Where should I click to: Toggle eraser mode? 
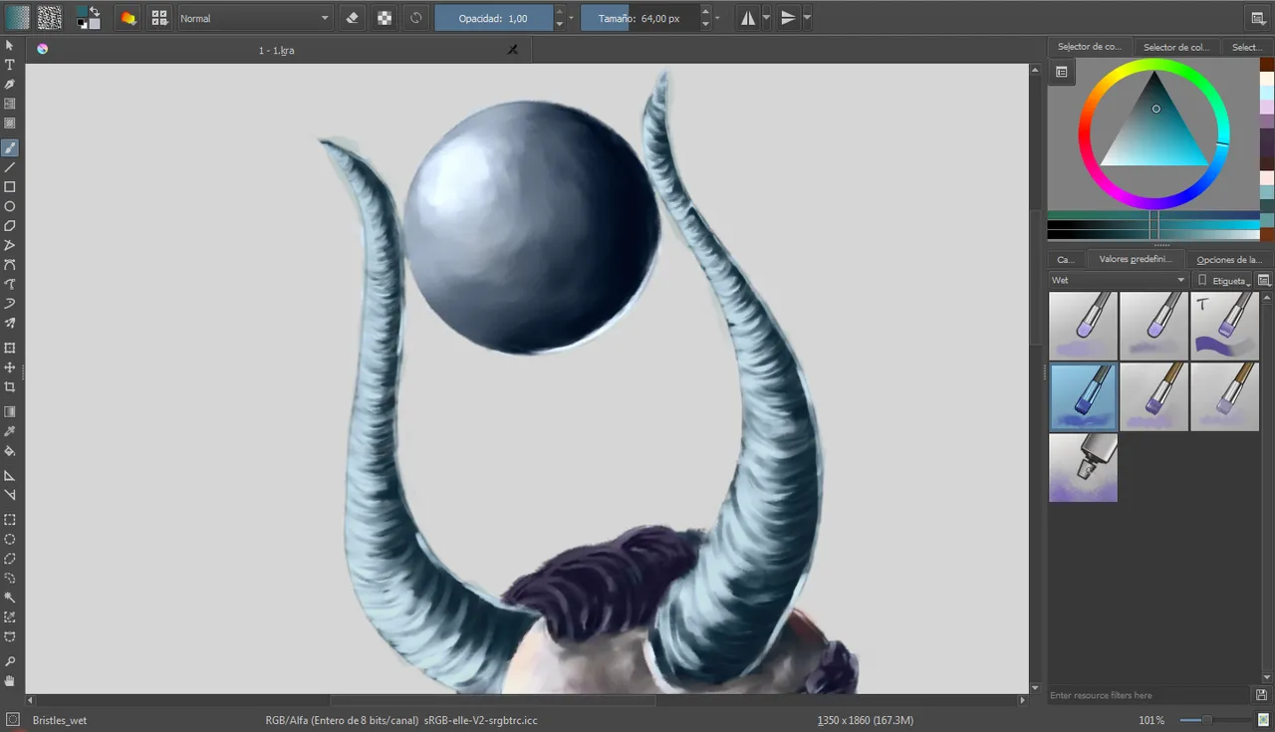pos(352,18)
